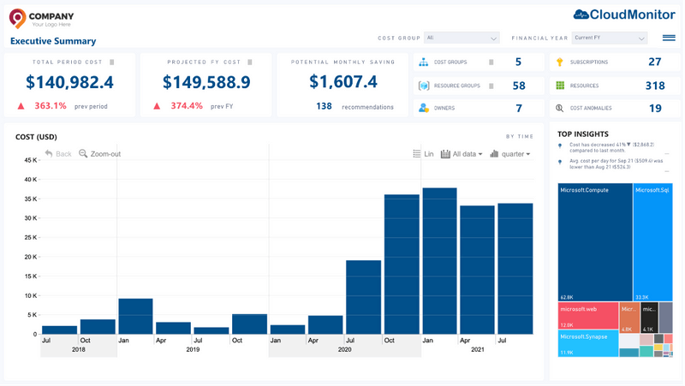
Task: Click the Oct 2020 bar near 36K
Action: coord(402,264)
